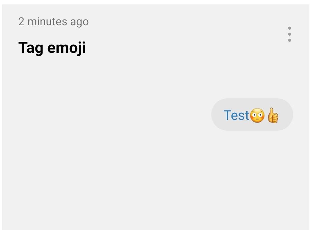Expand the card's options menu
Viewport: 313px width, 230px height.
click(x=289, y=34)
